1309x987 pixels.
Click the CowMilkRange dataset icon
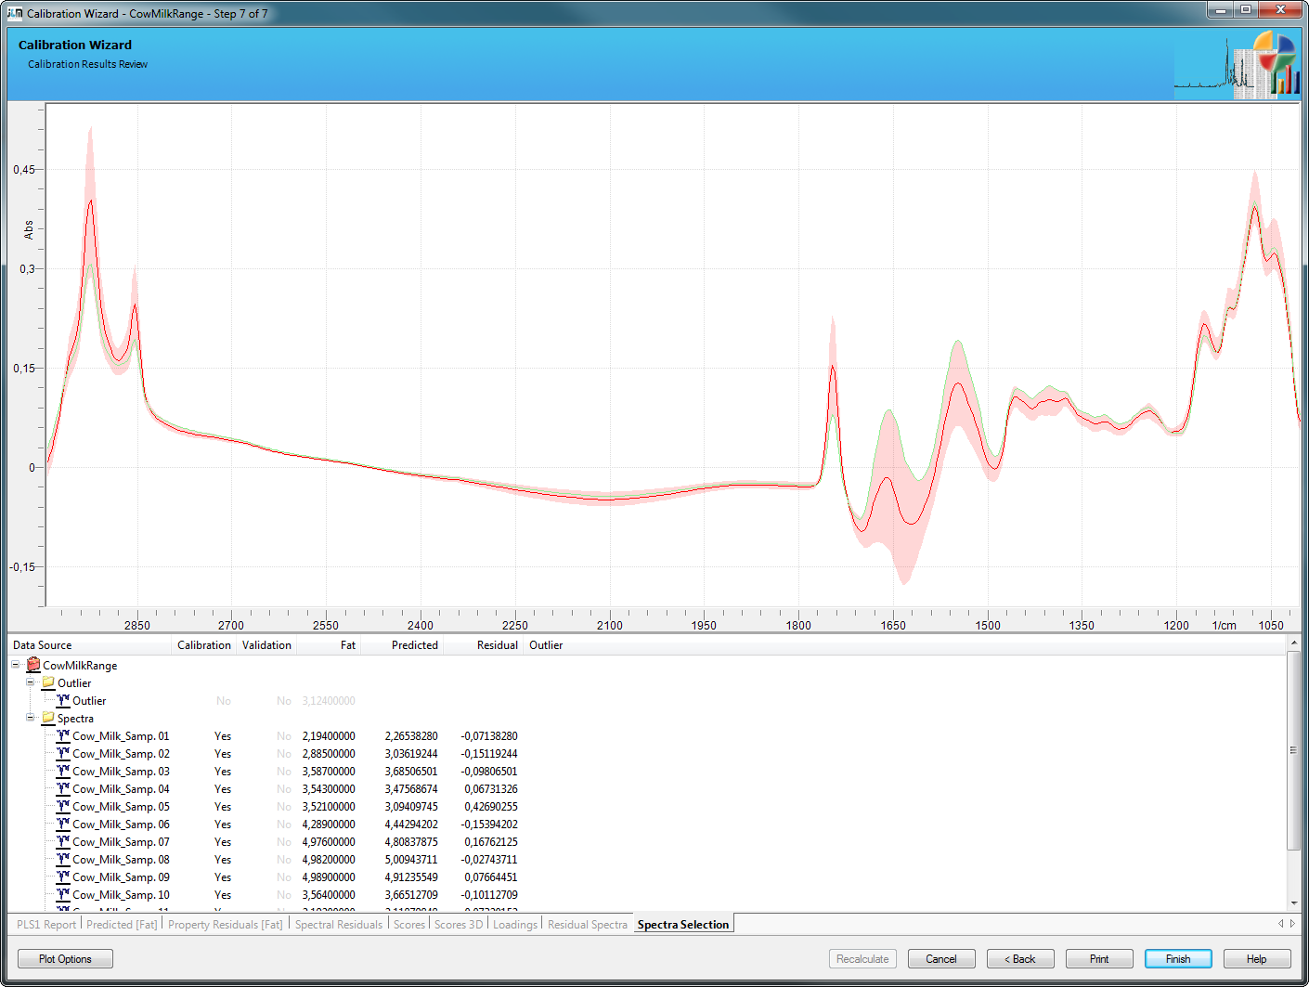[33, 665]
